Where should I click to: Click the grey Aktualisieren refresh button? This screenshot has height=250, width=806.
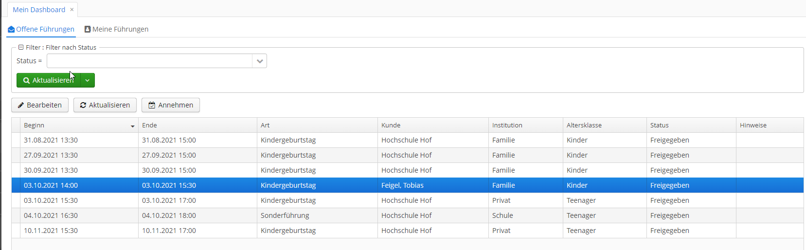click(x=105, y=105)
